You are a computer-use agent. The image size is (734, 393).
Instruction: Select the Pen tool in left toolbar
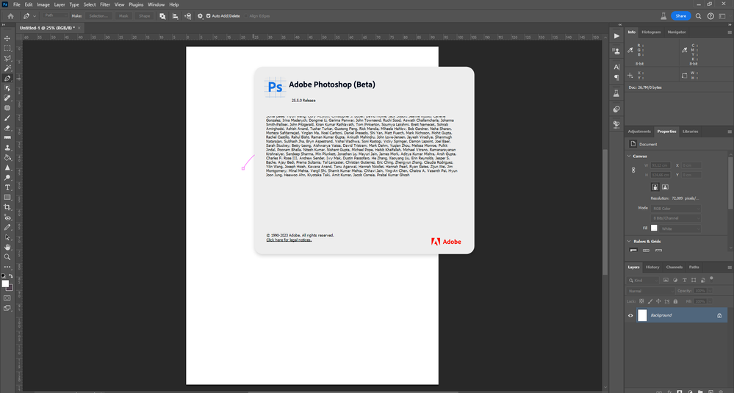point(7,78)
